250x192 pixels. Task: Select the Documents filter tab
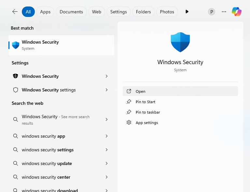71,12
